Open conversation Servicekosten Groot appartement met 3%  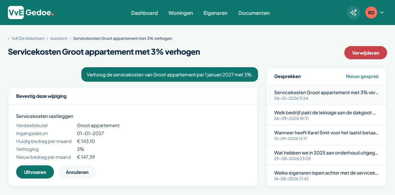[327, 95]
